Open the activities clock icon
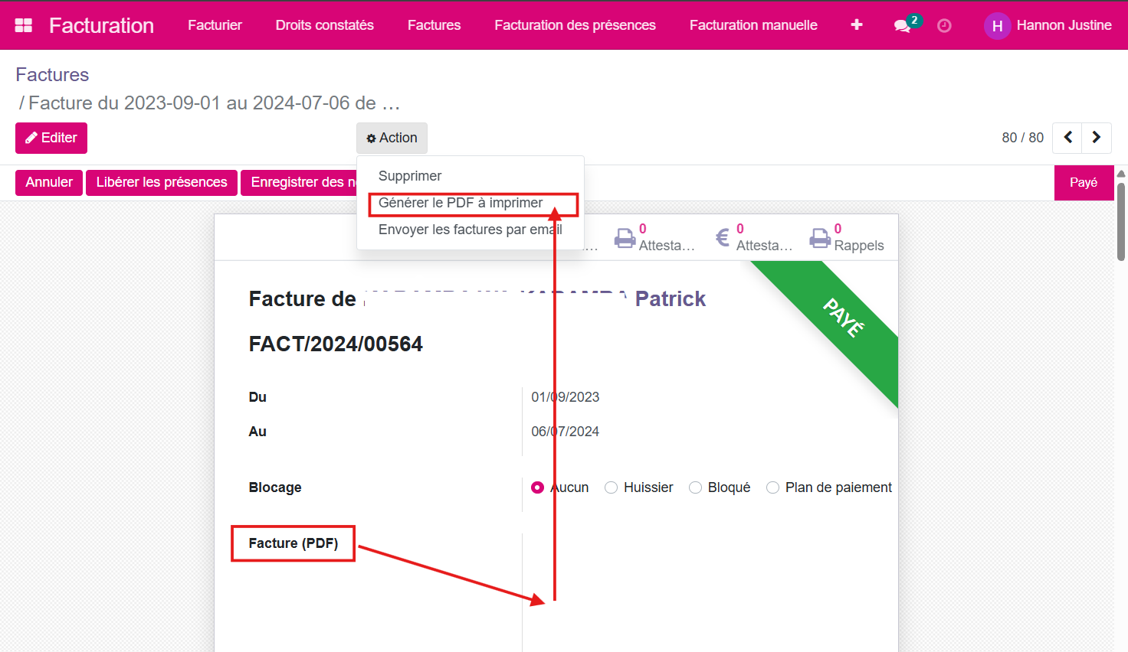This screenshot has width=1128, height=652. tap(944, 26)
